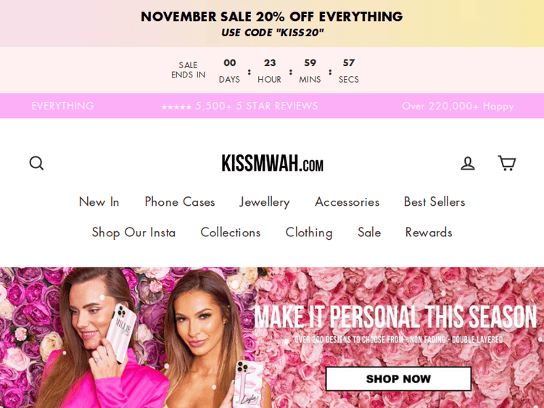Open the search magnifier icon

click(36, 163)
